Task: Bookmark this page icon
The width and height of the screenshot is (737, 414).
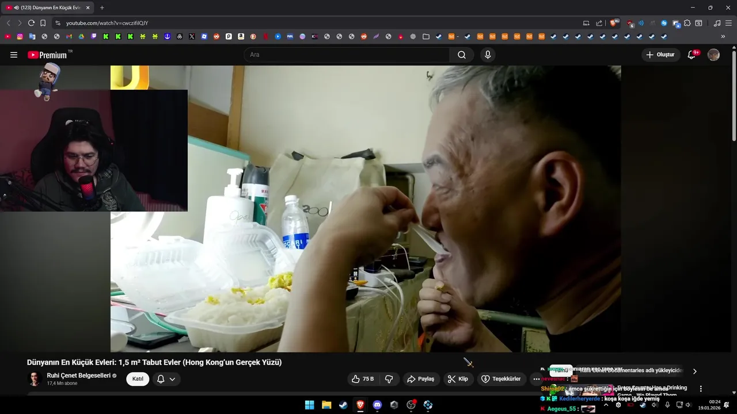Action: pos(43,23)
